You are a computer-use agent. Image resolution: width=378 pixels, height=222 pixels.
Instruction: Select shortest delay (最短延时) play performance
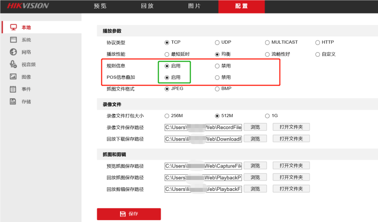(x=167, y=54)
